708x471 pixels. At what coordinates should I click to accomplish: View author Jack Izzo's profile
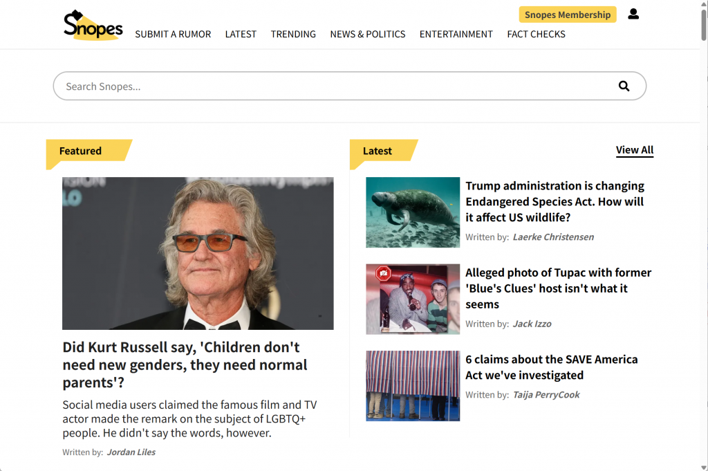click(532, 324)
